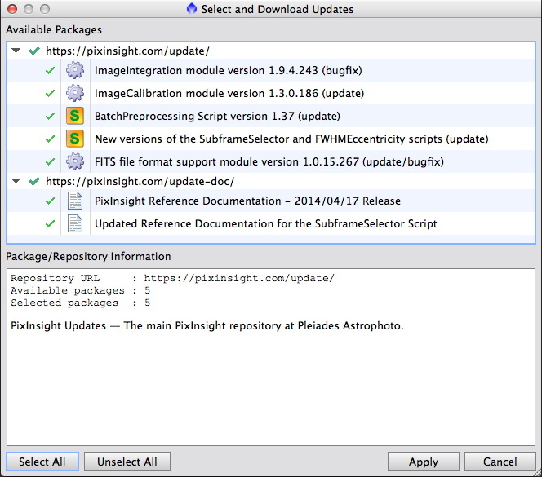Click the PixInsight logo in the title bar
Image resolution: width=542 pixels, height=477 pixels.
[x=192, y=9]
